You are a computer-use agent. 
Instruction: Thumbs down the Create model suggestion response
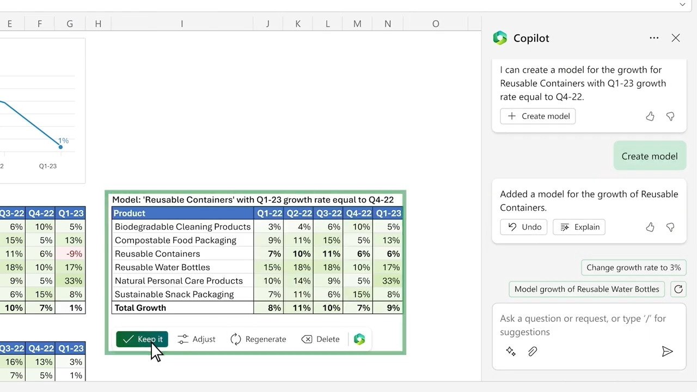click(x=670, y=116)
